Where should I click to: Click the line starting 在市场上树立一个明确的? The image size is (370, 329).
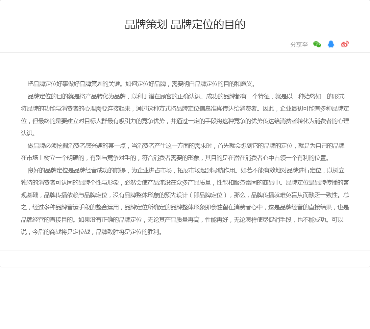tap(175, 158)
